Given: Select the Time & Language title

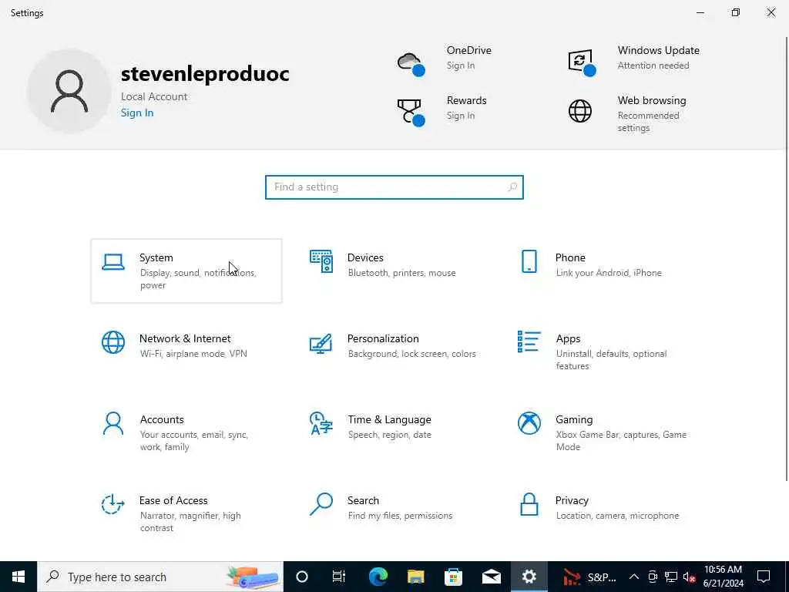Looking at the screenshot, I should click(x=389, y=420).
